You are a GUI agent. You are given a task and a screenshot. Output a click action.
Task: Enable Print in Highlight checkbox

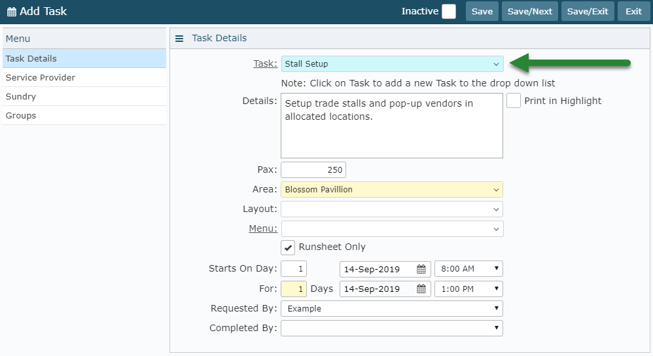click(x=514, y=101)
